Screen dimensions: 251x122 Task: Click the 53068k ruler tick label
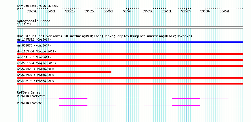click(205, 11)
